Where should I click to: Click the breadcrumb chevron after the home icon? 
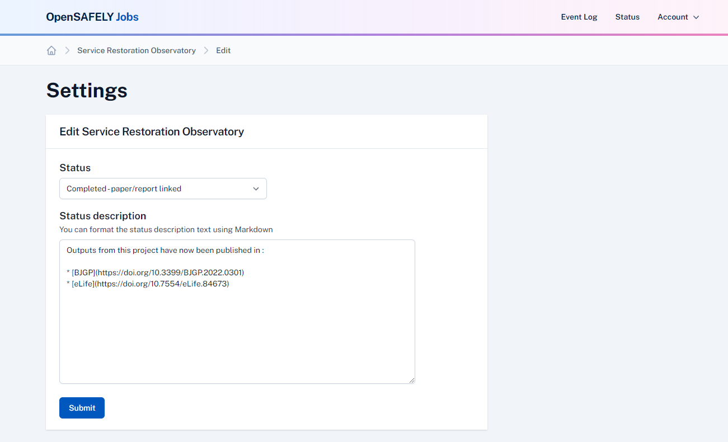67,50
